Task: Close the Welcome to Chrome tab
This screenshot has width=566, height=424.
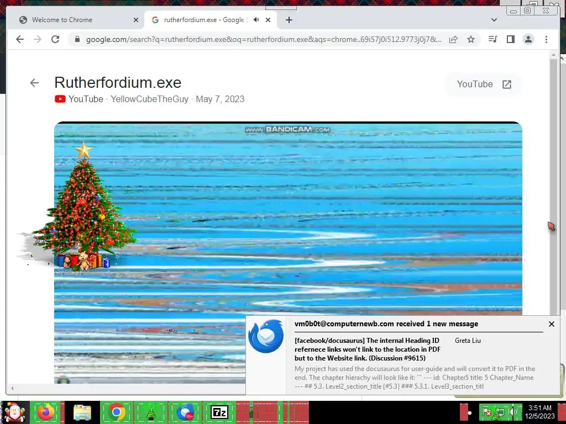Action: [136, 20]
